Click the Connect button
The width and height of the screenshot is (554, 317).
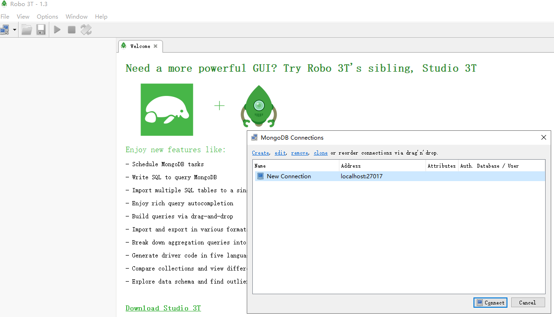[x=490, y=303]
